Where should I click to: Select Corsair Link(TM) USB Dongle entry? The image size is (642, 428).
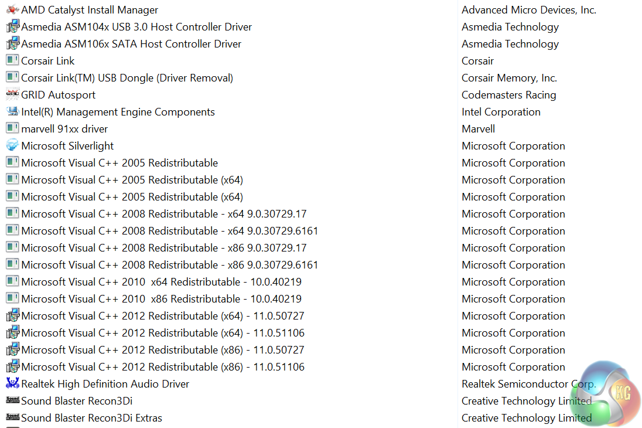(x=127, y=78)
